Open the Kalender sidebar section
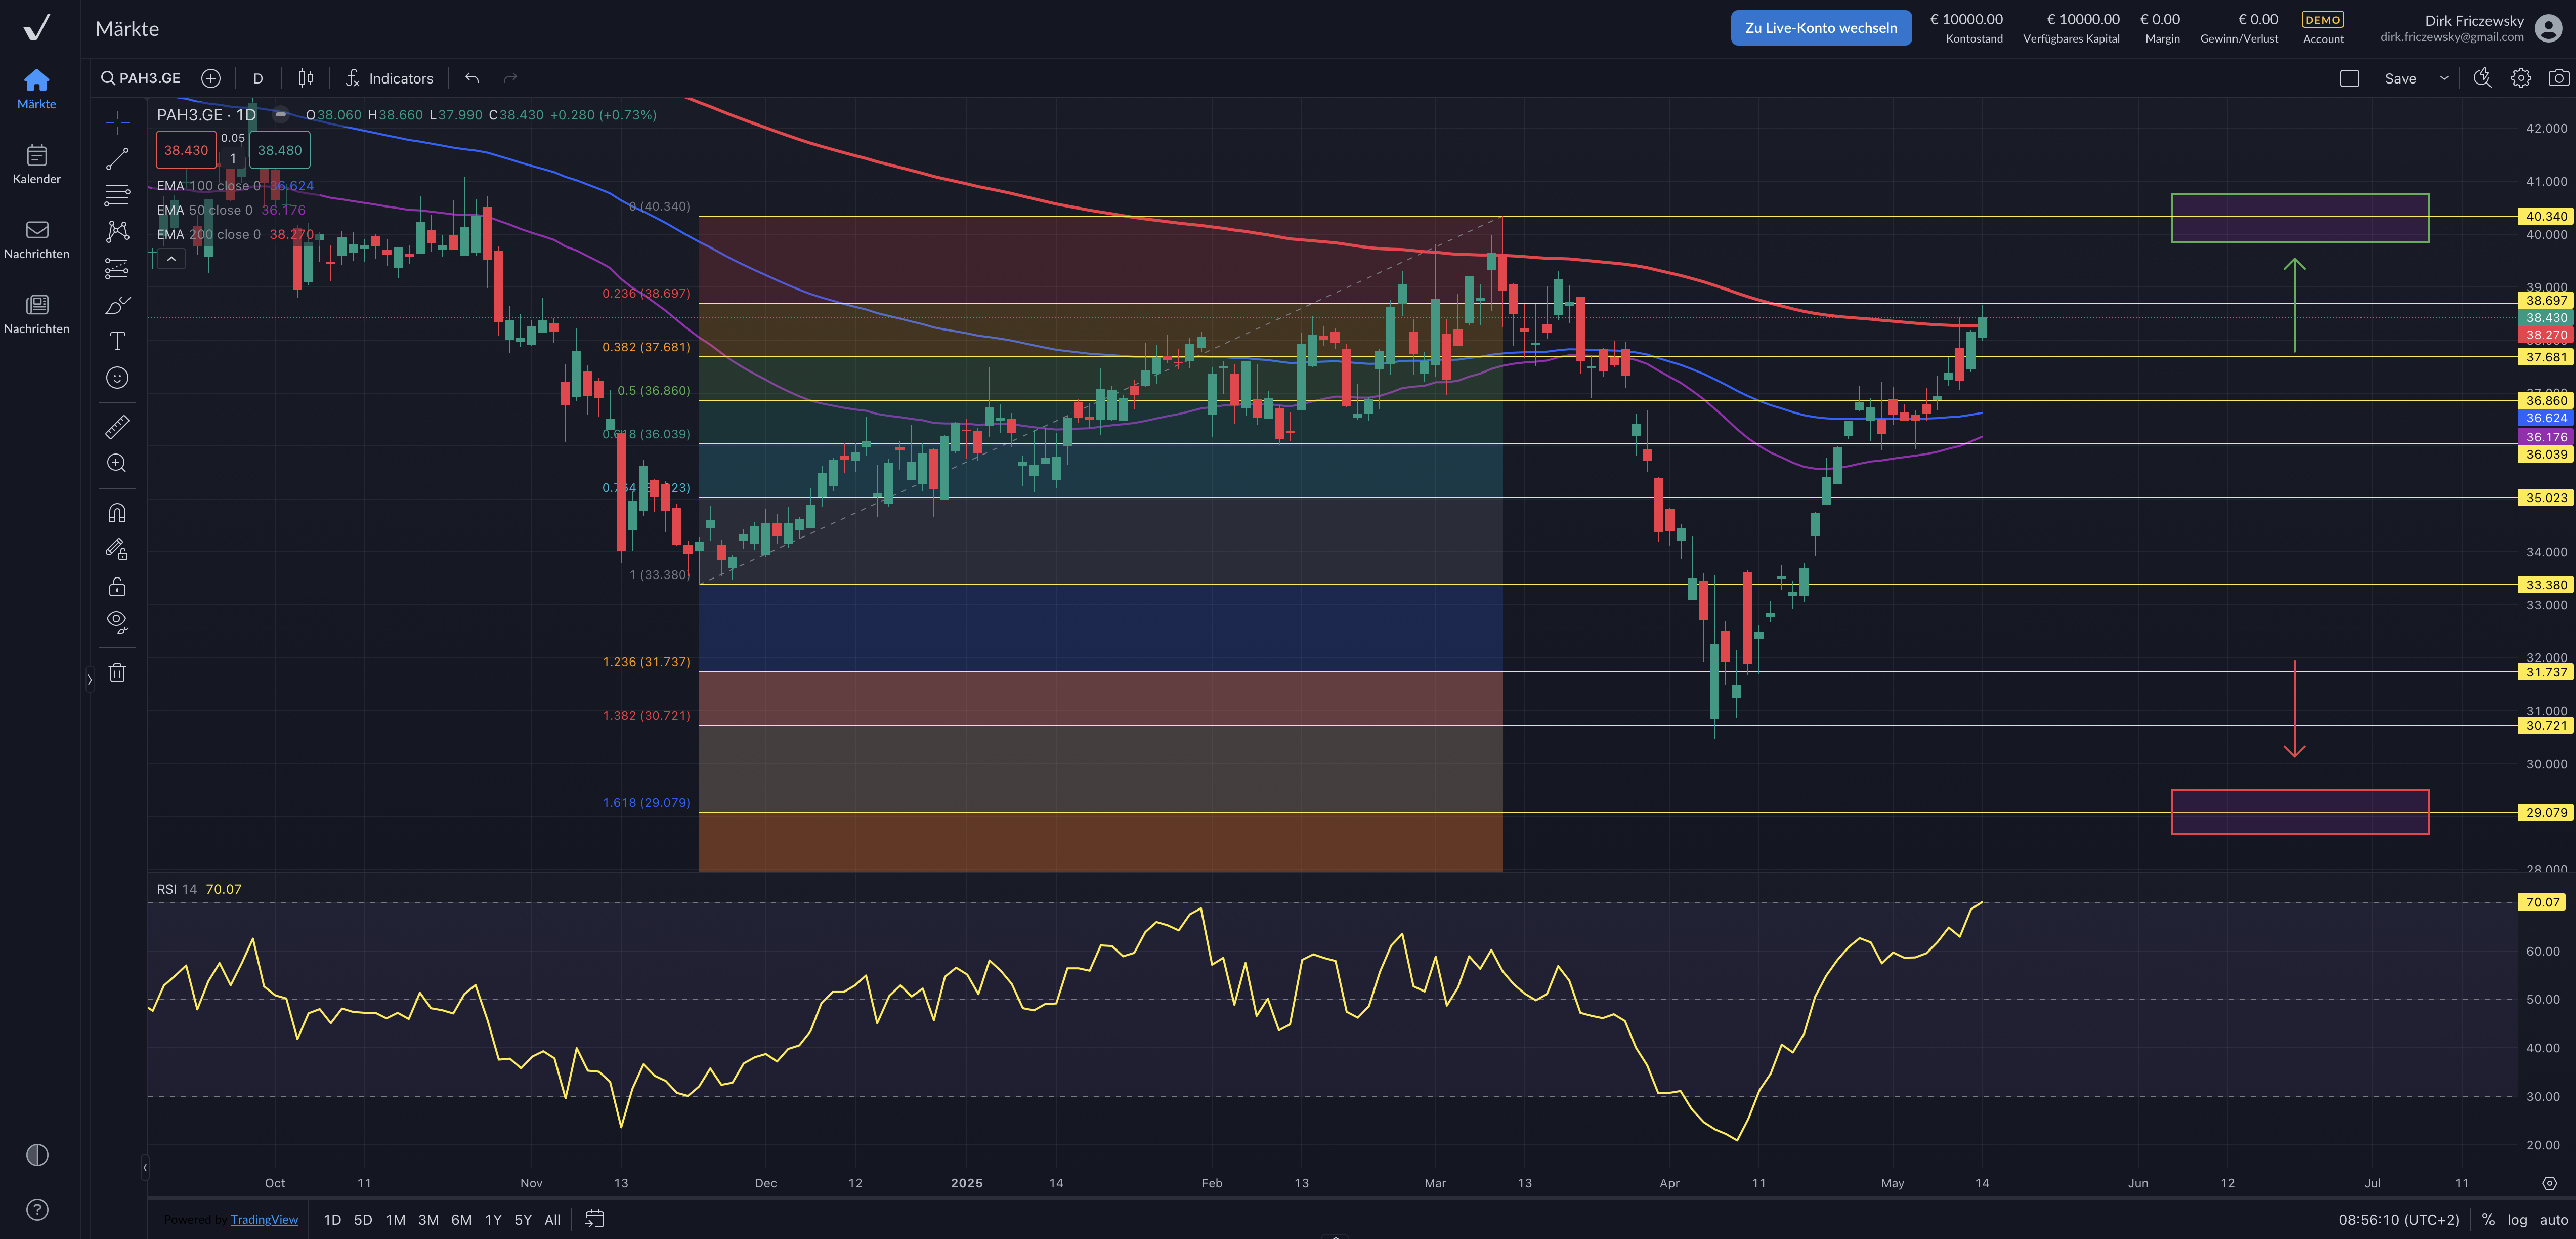Screen dimensions: 2576x1239 (x=37, y=164)
